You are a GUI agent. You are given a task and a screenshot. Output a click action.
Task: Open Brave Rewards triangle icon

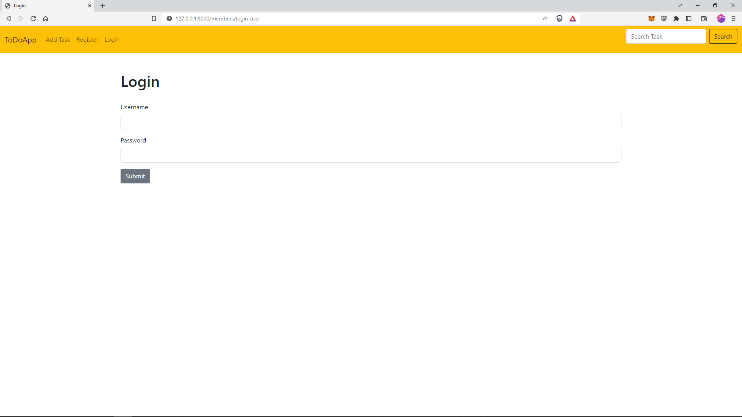(x=573, y=18)
